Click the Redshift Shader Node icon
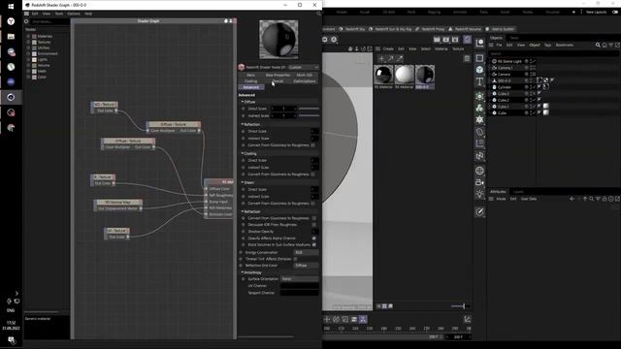Viewport: 621px width, 349px height. [242, 67]
